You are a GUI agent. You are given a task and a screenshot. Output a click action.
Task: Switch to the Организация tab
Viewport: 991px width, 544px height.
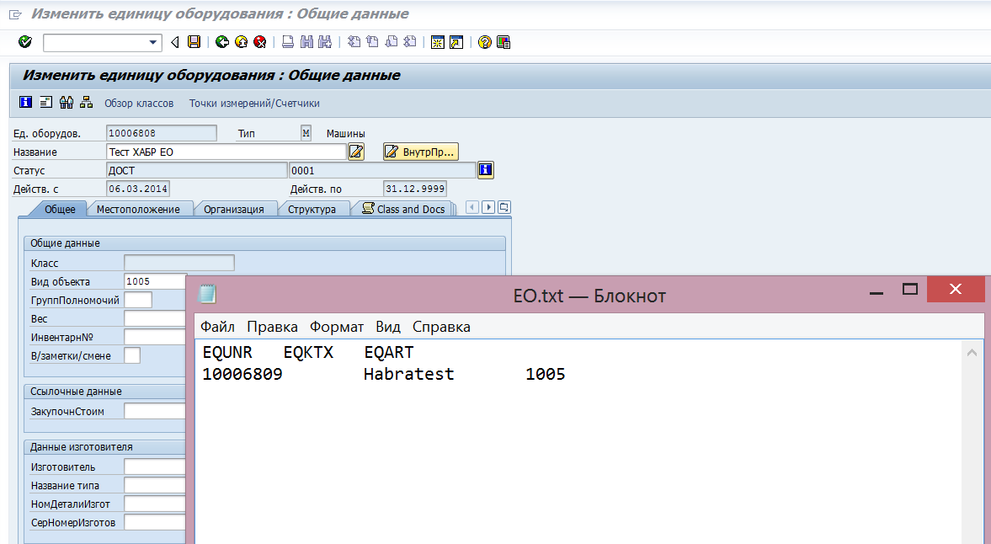click(x=234, y=209)
